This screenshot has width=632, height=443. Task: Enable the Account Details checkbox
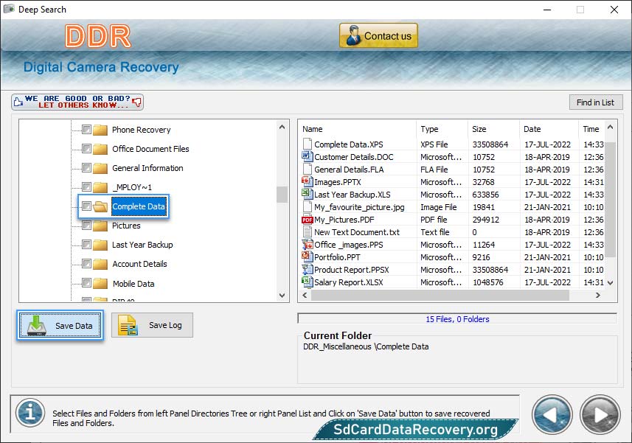tap(86, 264)
